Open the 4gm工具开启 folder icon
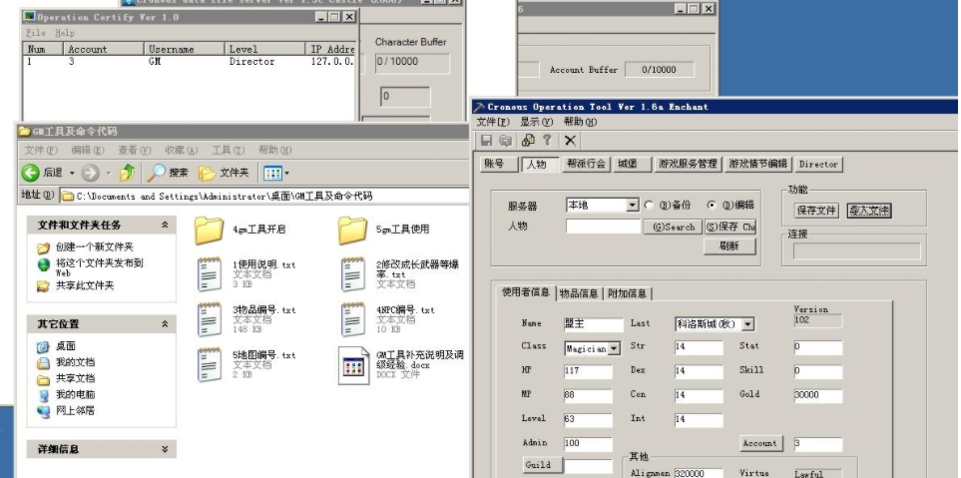This screenshot has height=478, width=961. coord(209,231)
